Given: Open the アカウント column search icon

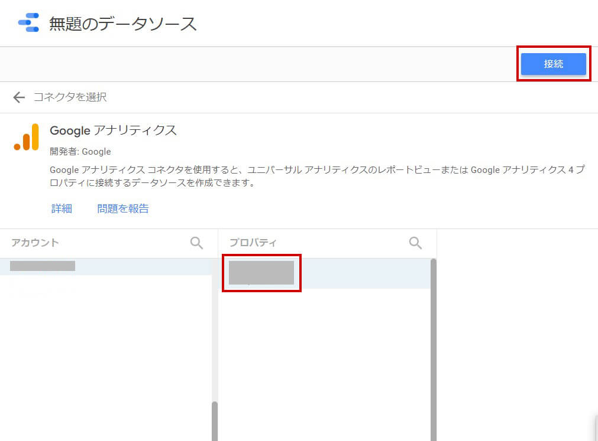Looking at the screenshot, I should [196, 243].
